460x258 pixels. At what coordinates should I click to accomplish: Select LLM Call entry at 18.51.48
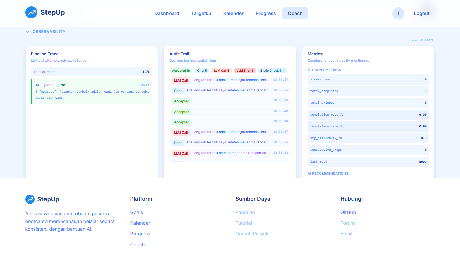(x=230, y=153)
